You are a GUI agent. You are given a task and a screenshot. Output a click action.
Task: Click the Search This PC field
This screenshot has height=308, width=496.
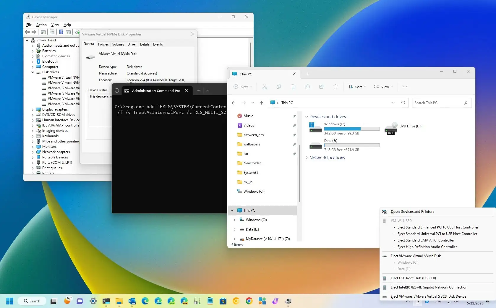point(442,103)
